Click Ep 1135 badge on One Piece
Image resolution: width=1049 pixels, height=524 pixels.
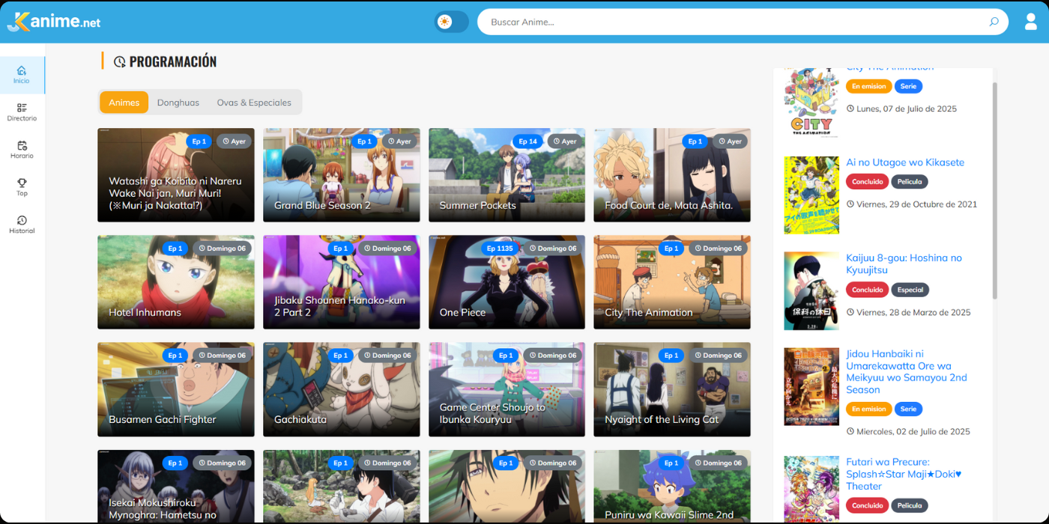click(500, 249)
